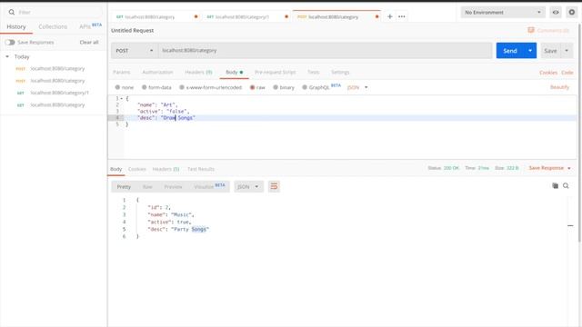
Task: Switch to the History sidebar tab
Action: (x=16, y=26)
